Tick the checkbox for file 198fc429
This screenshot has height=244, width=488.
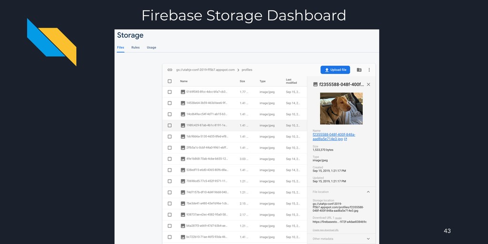coord(170,125)
